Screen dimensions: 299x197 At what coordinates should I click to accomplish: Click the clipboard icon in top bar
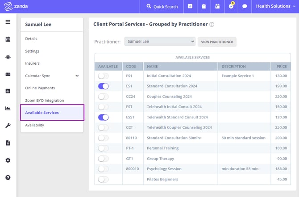(x=204, y=7)
